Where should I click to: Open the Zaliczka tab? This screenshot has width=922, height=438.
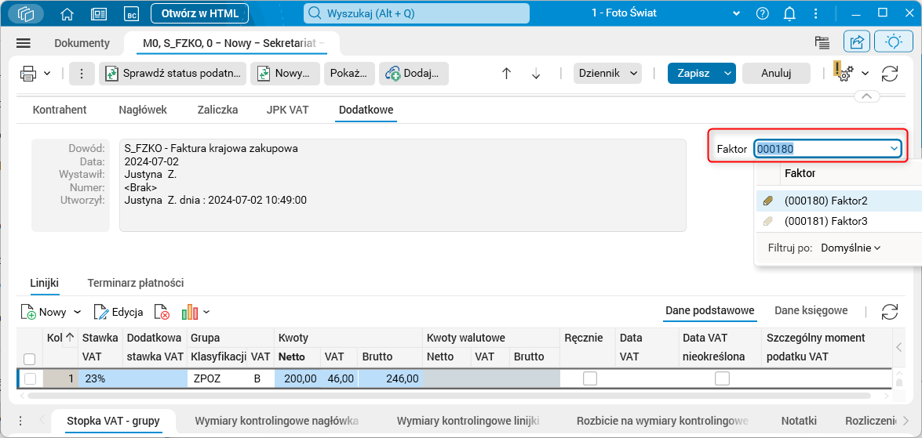point(217,110)
